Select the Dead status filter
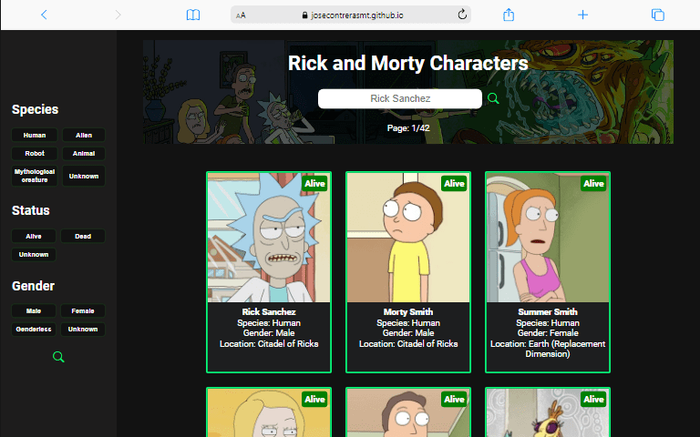This screenshot has height=437, width=700. [83, 237]
